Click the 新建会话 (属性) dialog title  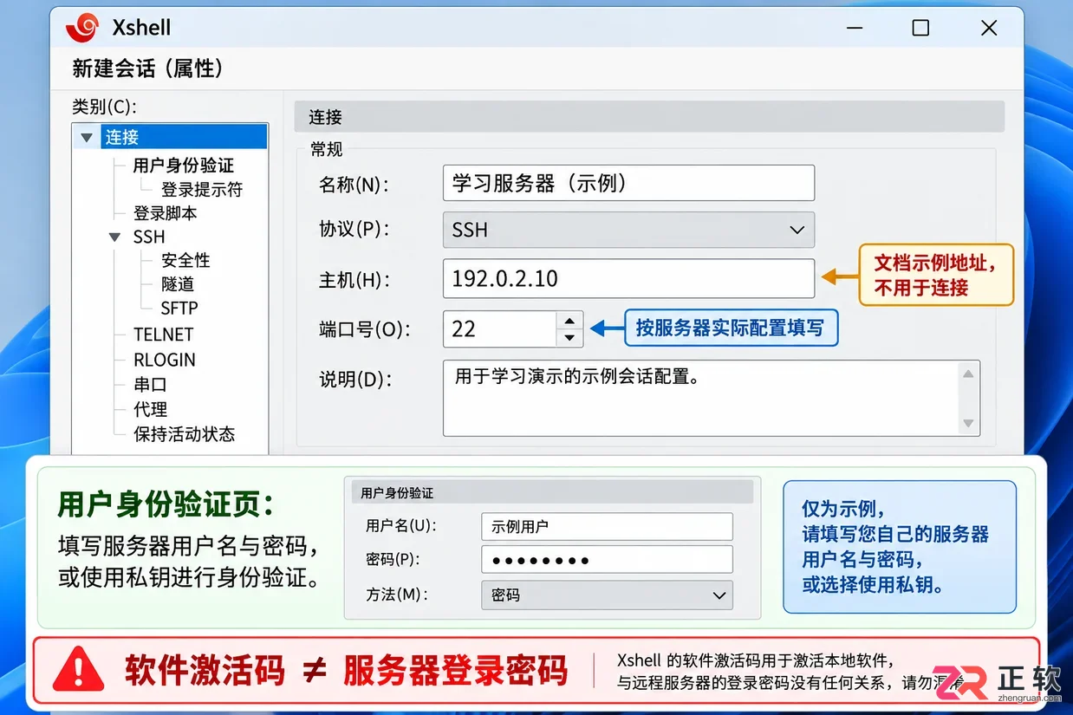tap(146, 68)
